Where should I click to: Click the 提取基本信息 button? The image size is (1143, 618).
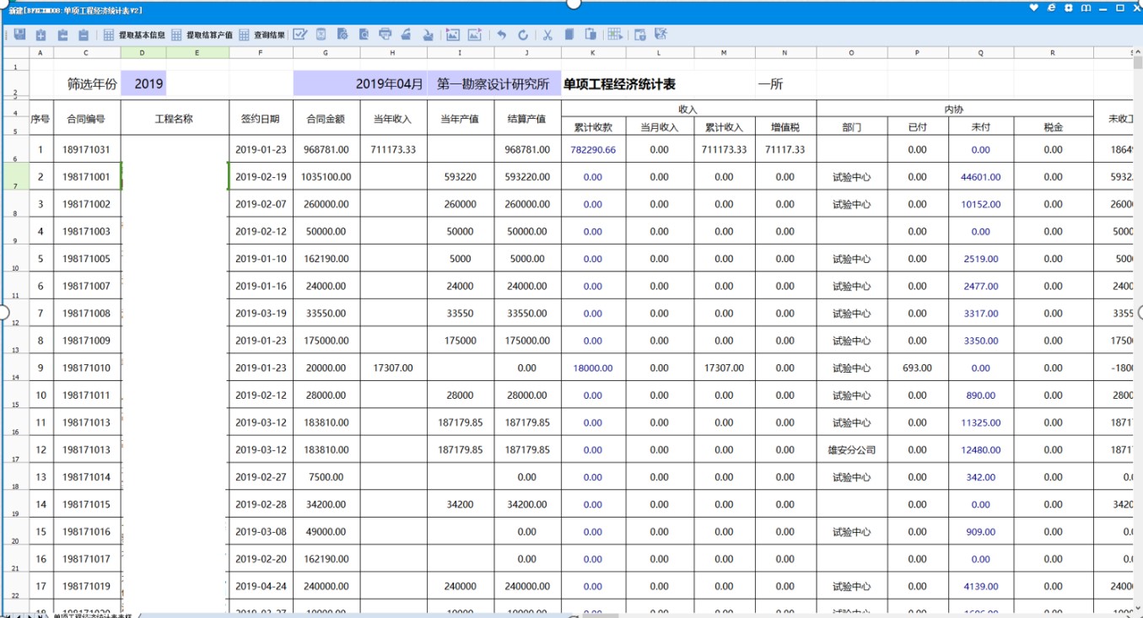[x=134, y=35]
